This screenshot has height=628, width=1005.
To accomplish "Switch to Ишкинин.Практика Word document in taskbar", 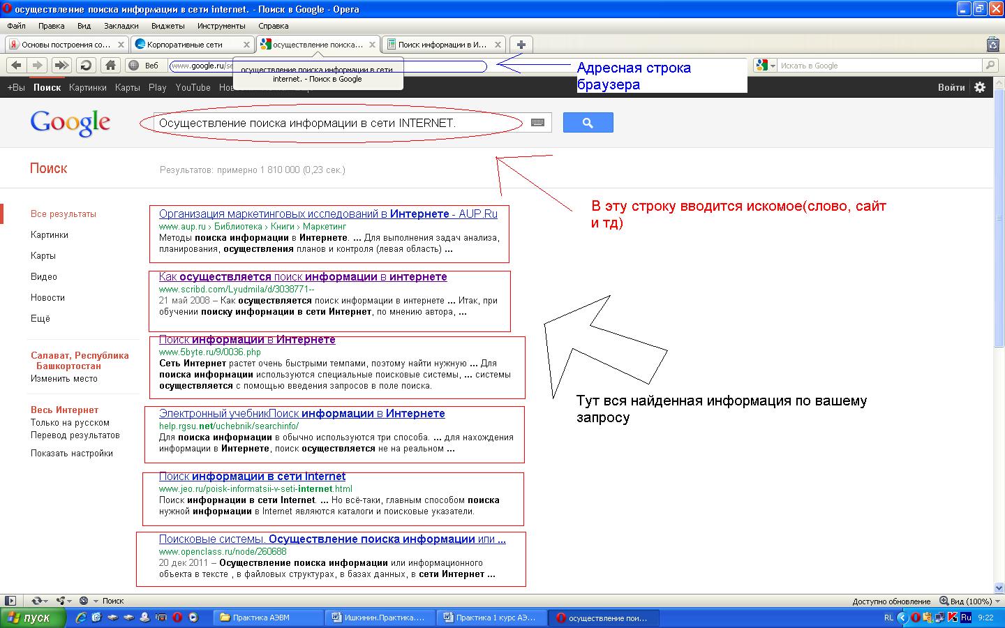I will pos(380,618).
